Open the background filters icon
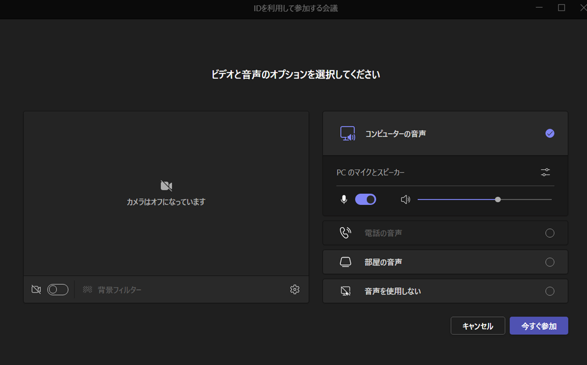Image resolution: width=587 pixels, height=365 pixels. coord(87,290)
